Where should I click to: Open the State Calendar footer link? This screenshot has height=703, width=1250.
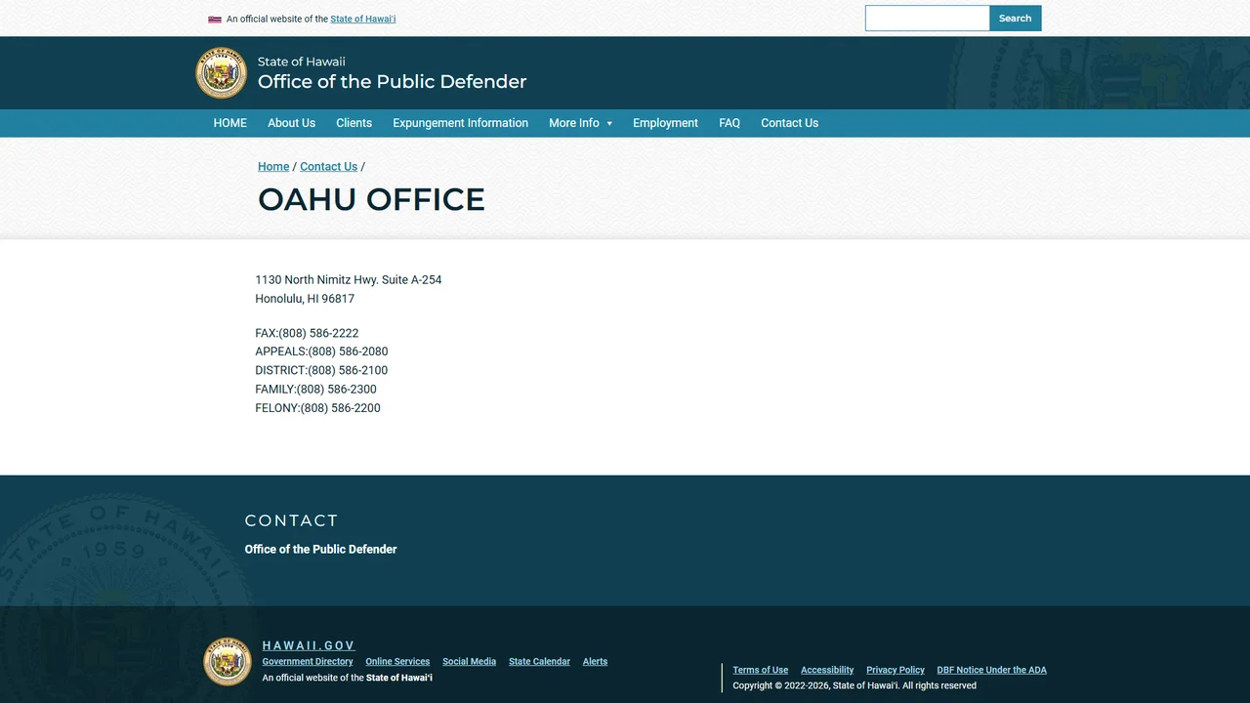click(539, 662)
